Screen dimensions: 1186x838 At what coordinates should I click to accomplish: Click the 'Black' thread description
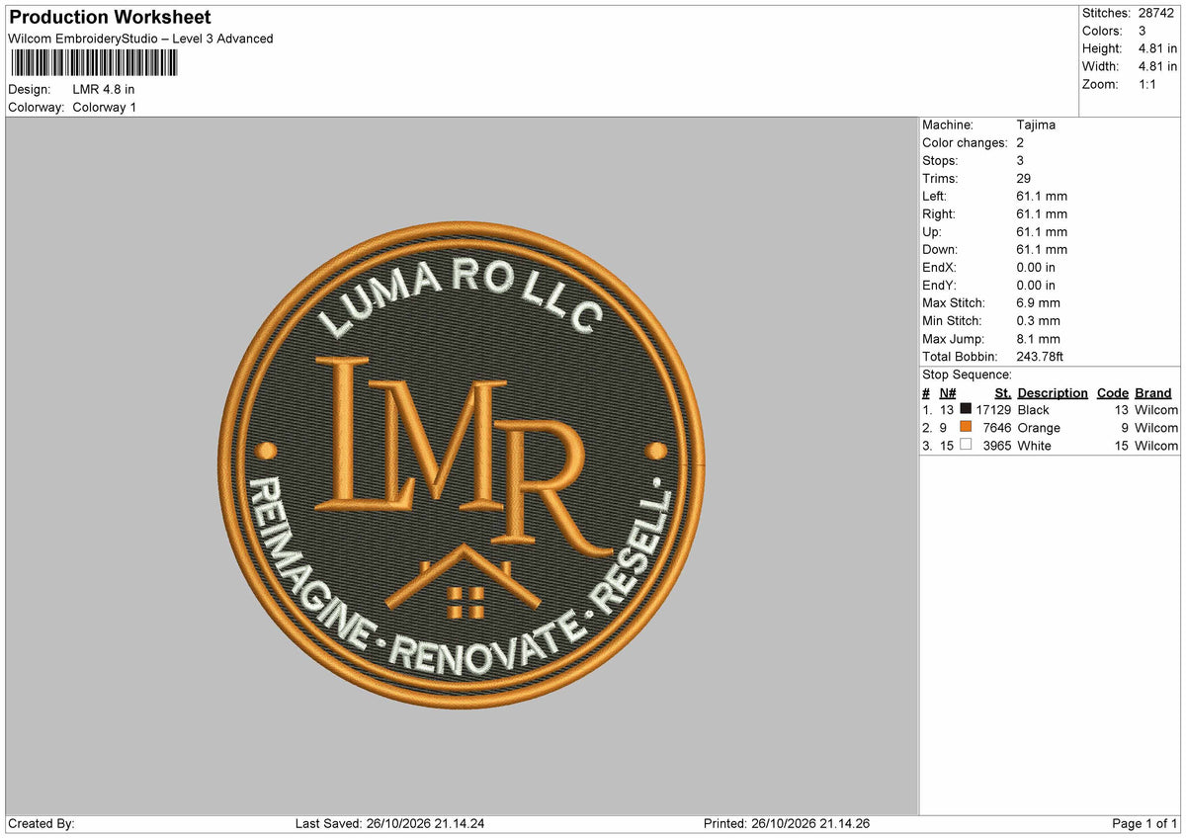click(x=1033, y=410)
